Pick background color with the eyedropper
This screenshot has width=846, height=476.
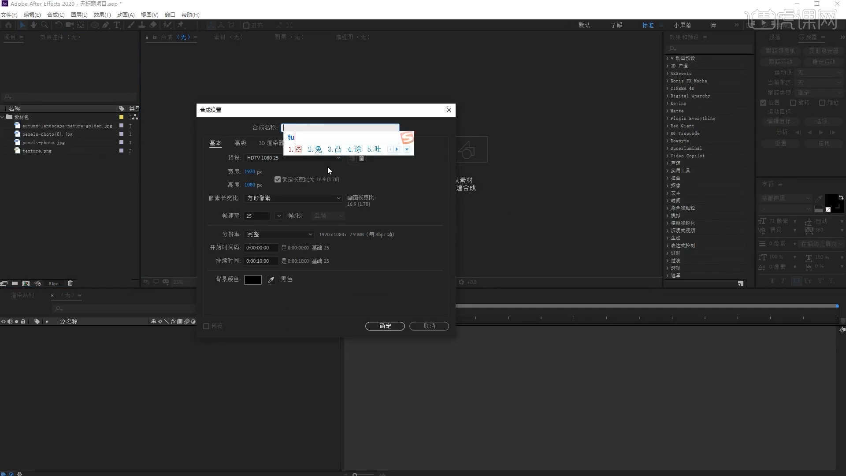[271, 280]
